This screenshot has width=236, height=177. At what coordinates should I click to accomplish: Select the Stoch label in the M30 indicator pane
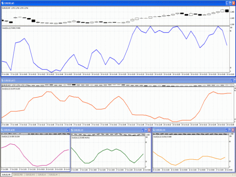11,137
